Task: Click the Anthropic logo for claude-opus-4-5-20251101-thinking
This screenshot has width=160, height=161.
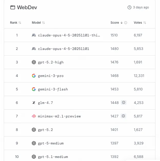Action: (x=34, y=35)
